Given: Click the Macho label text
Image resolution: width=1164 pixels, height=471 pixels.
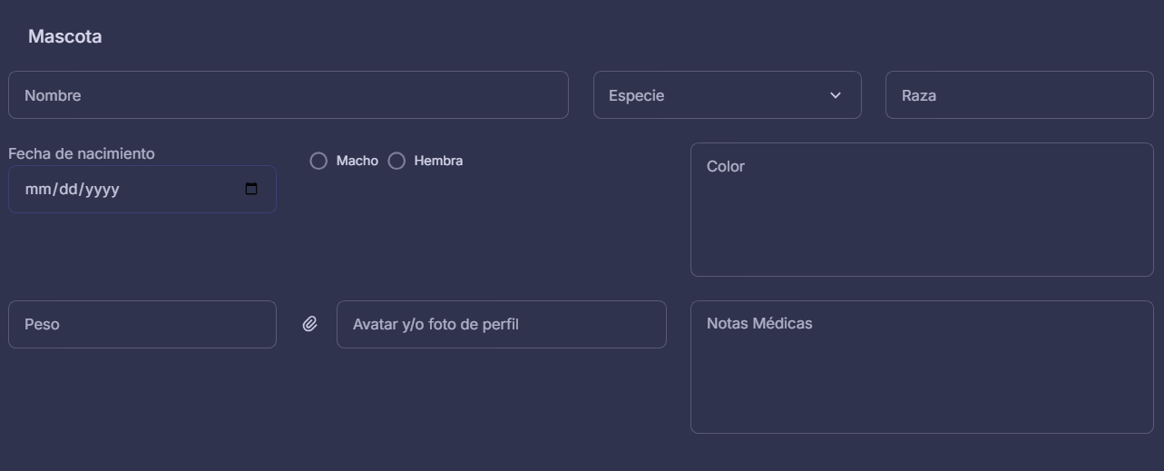Looking at the screenshot, I should pyautogui.click(x=357, y=161).
